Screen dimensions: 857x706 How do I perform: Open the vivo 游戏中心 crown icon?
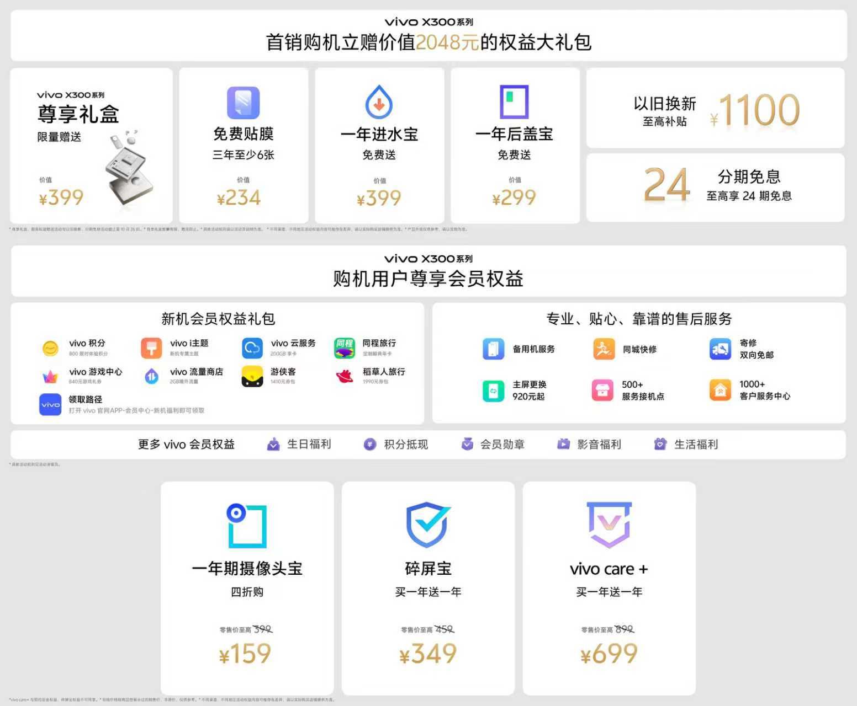(x=50, y=377)
